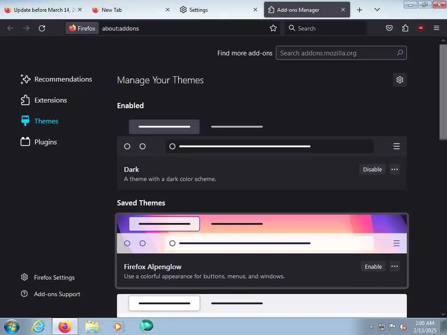Open the network tray icon
447x335 pixels.
(382, 327)
